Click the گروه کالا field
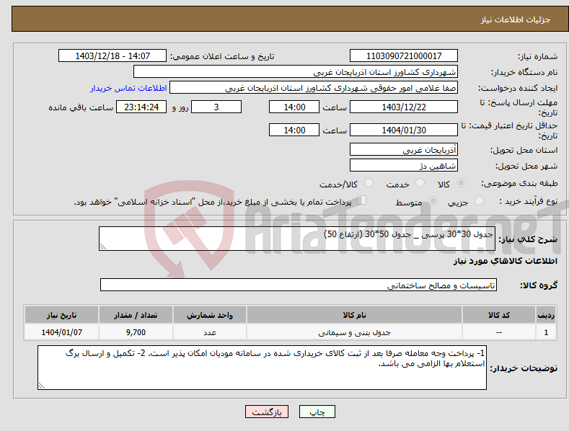Image resolution: width=569 pixels, height=431 pixels. [x=299, y=285]
